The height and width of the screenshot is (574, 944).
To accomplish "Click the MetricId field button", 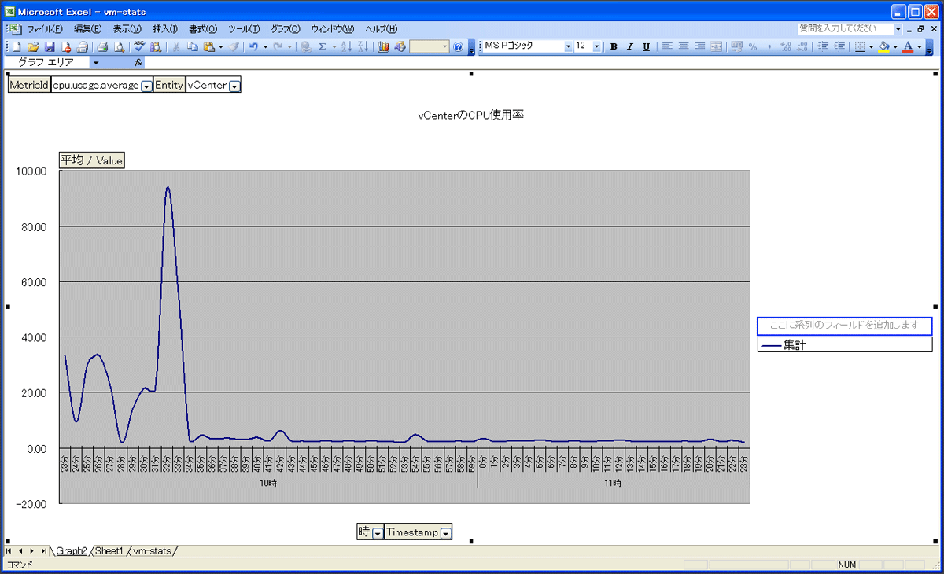I will (29, 85).
